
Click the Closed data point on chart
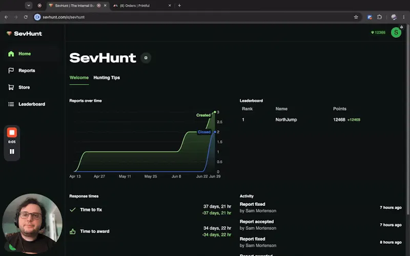pos(215,132)
